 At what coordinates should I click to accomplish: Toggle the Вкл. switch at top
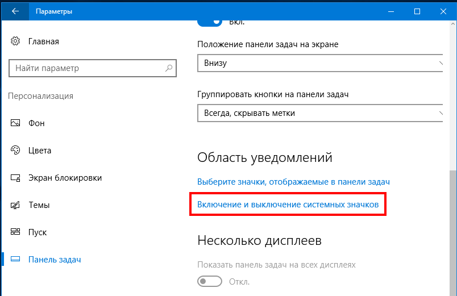click(x=210, y=22)
